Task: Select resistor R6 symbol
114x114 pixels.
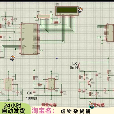Action: coord(80,78)
